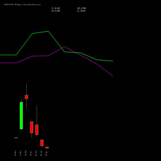161x161 pixels.
Task: Select the red candlestick for 01 Apr
Action: tap(32, 127)
